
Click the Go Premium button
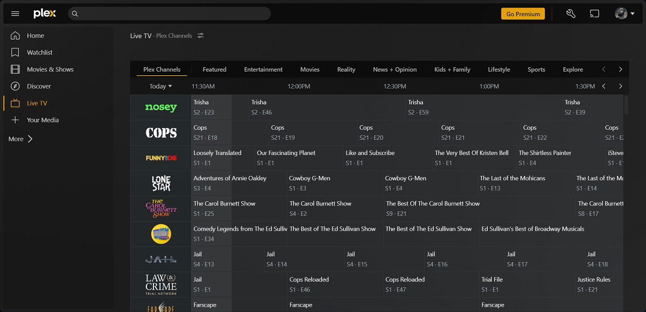click(523, 14)
